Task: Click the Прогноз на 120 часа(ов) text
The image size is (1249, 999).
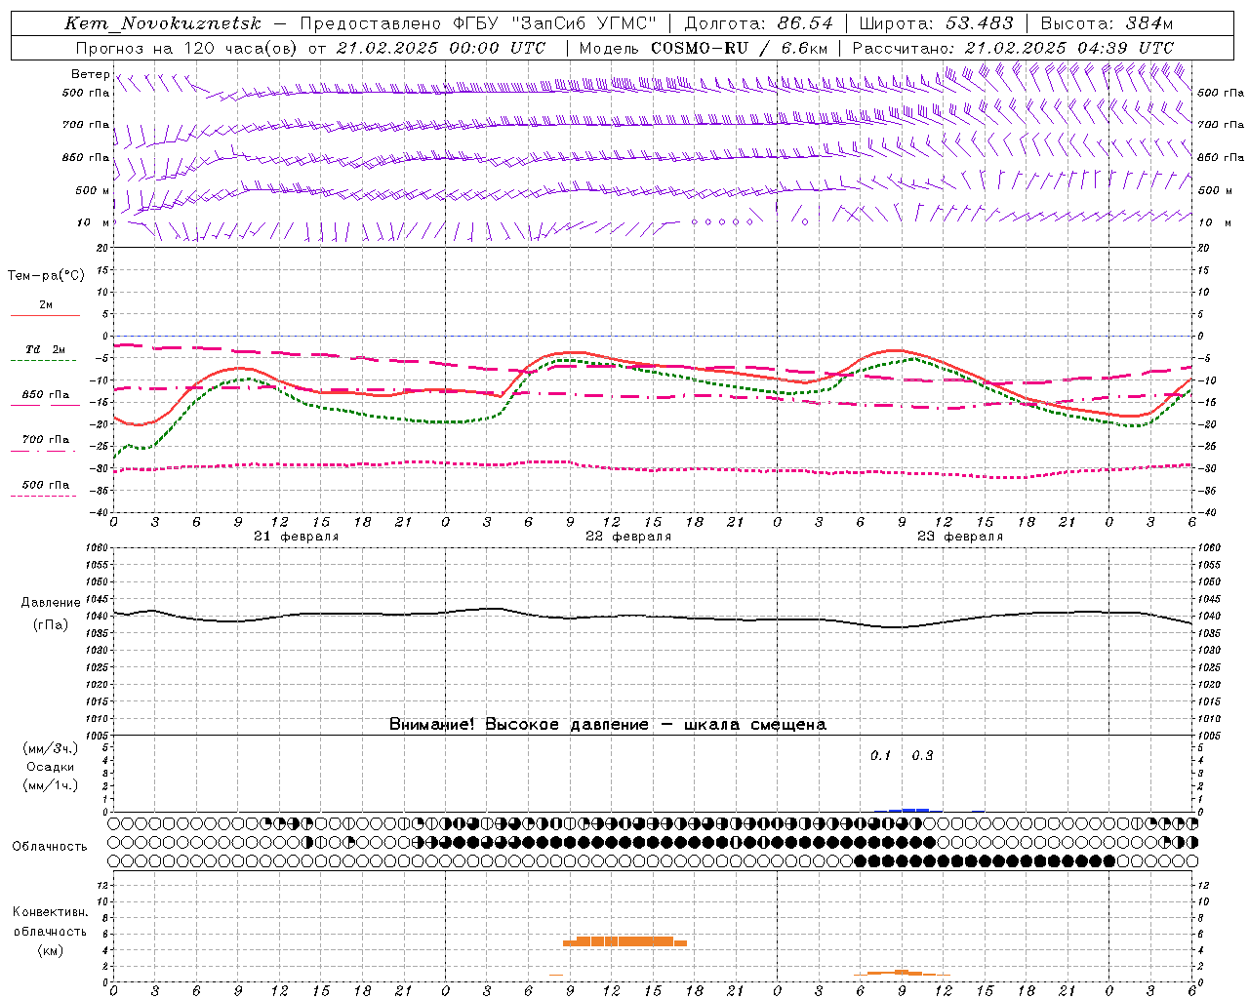Action: (187, 48)
